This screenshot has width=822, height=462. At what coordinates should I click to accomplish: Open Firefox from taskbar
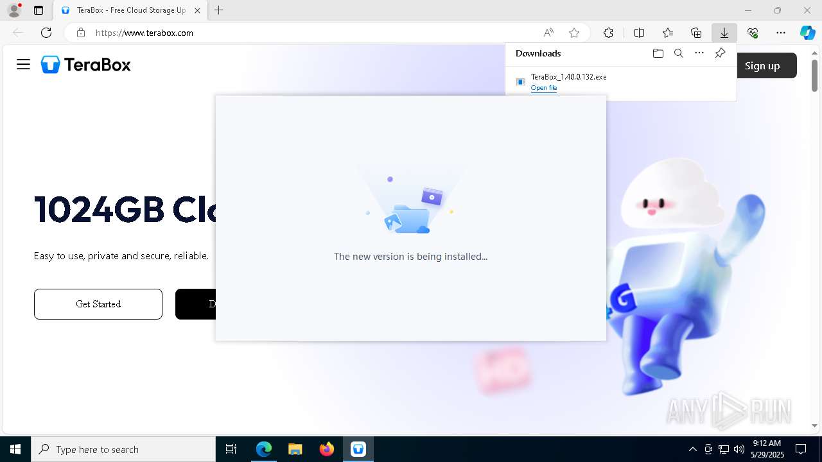(x=327, y=449)
